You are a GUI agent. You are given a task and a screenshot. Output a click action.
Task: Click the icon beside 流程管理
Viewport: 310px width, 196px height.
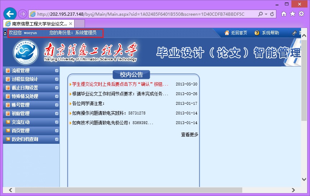tap(8, 70)
